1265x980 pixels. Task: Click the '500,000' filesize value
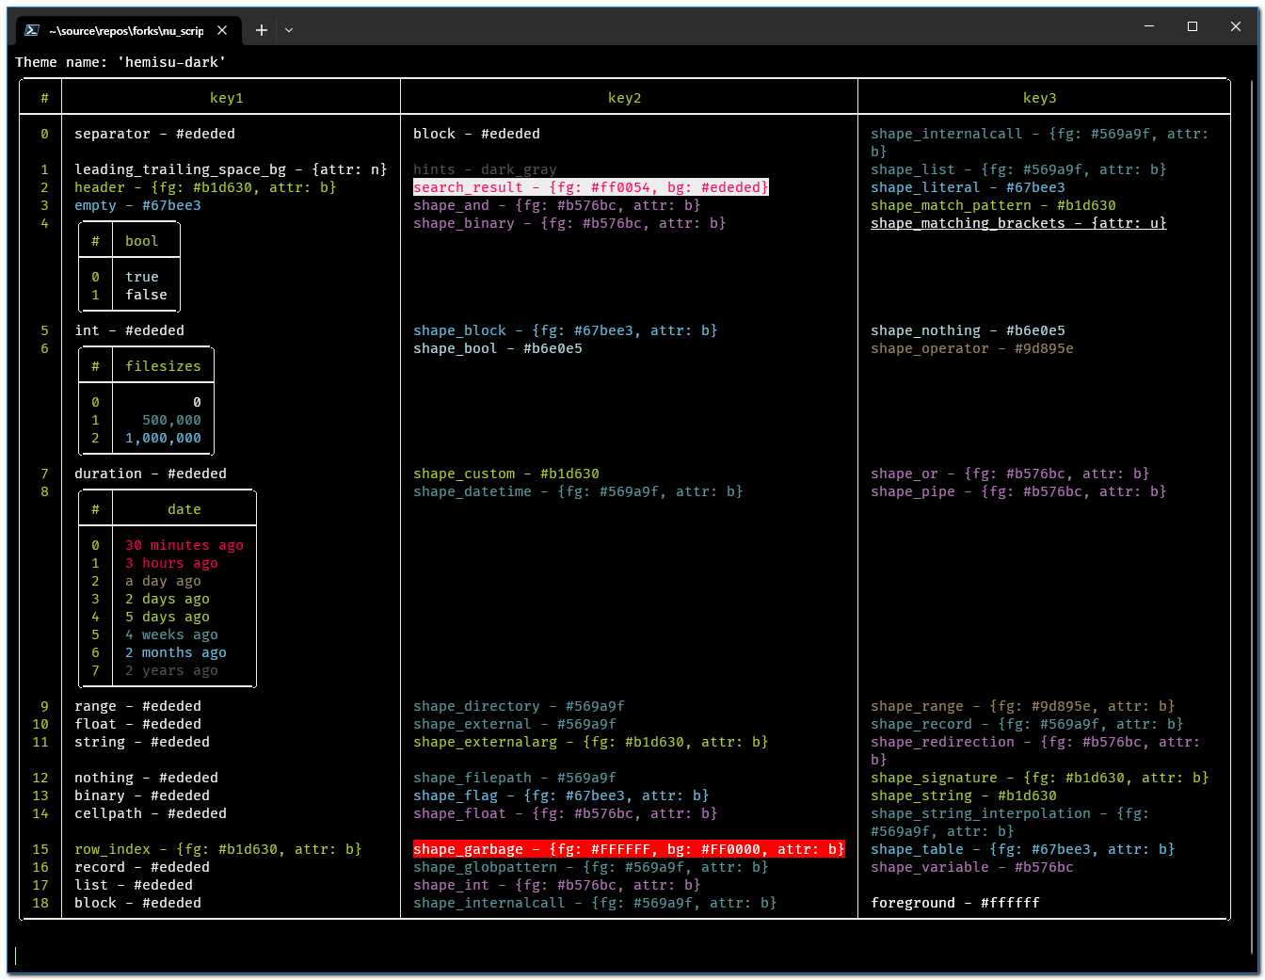point(171,420)
